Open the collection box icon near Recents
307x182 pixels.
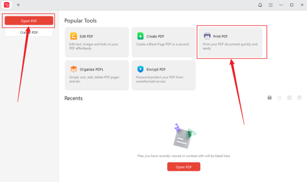pos(299,97)
